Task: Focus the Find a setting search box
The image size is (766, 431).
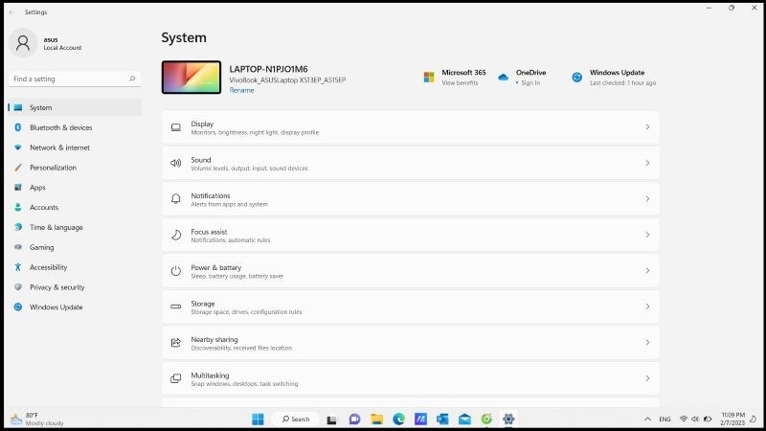Action: [x=75, y=79]
